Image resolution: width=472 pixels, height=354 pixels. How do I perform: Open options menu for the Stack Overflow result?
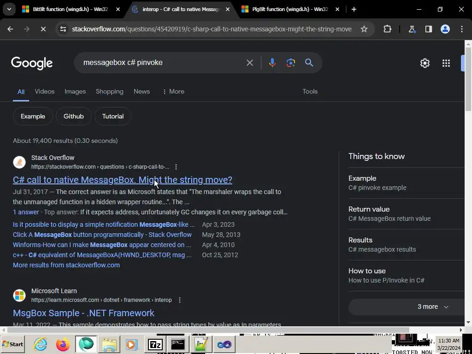click(176, 167)
